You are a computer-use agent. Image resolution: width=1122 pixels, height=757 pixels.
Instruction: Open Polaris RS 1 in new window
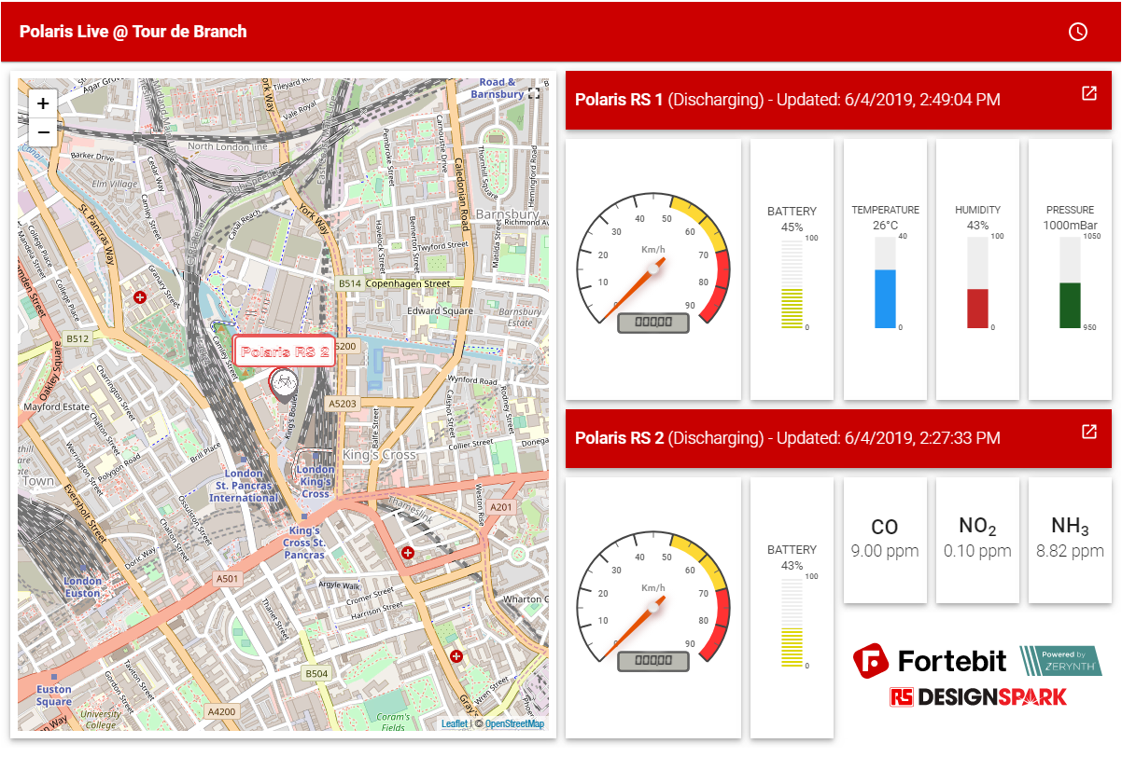pyautogui.click(x=1088, y=93)
